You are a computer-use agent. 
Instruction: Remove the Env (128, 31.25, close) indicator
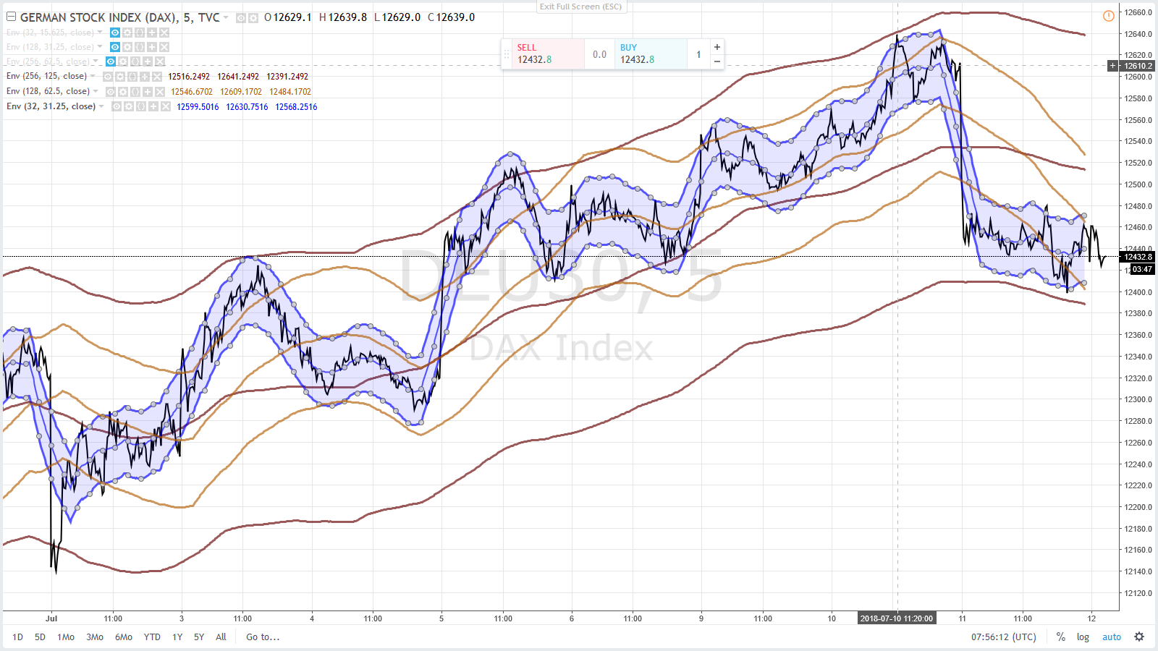point(164,47)
